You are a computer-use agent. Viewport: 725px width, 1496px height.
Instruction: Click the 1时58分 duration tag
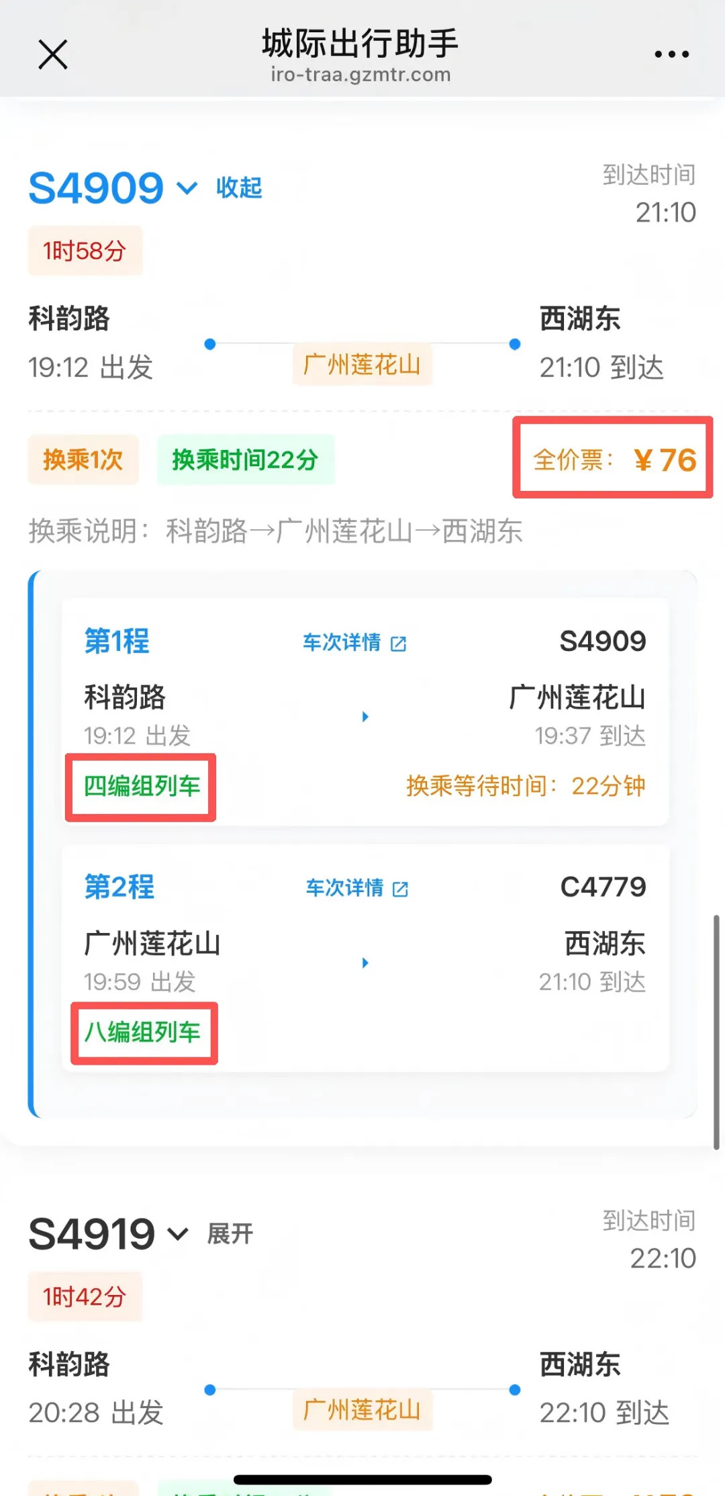tap(85, 251)
